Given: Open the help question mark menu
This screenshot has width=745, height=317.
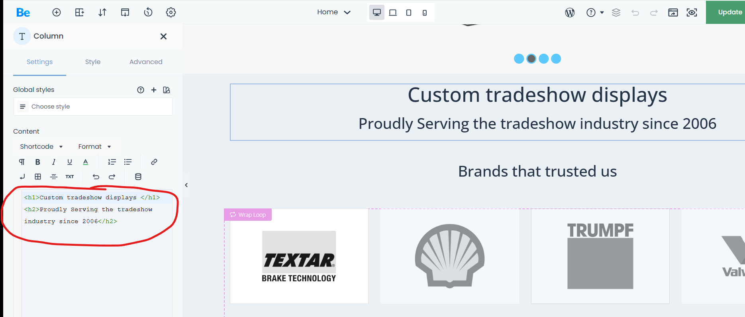Looking at the screenshot, I should click(595, 13).
